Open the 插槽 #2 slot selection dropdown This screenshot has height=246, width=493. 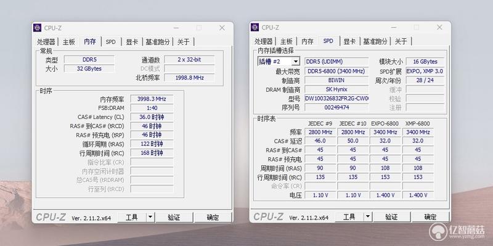tap(296, 62)
